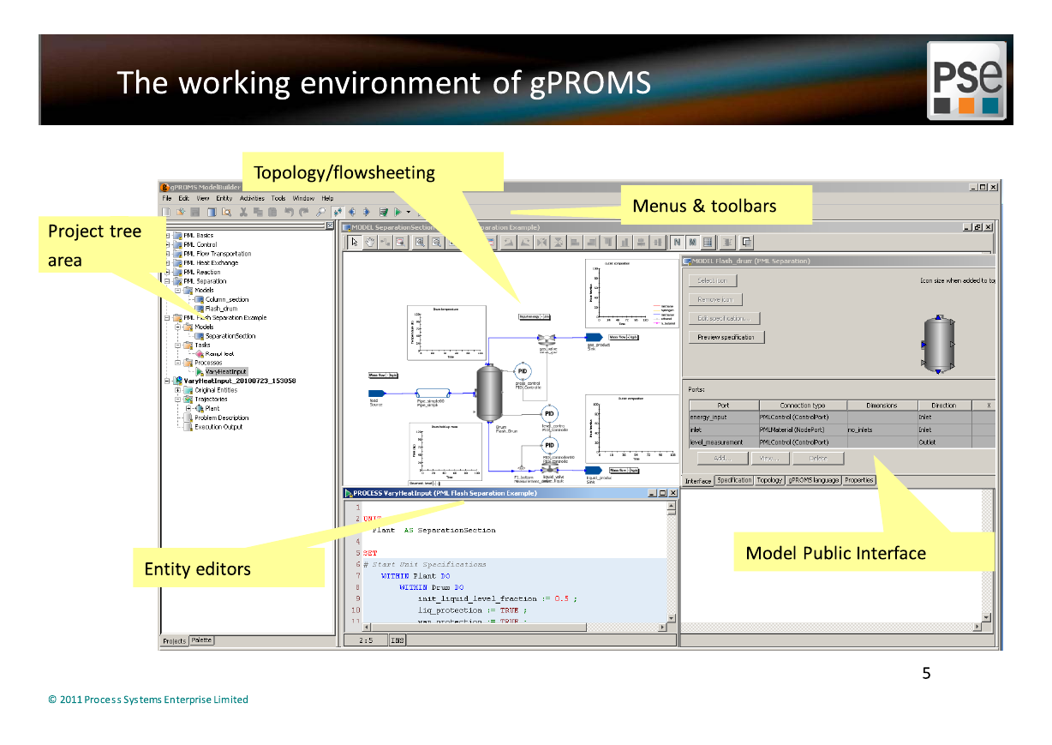Click the Remove icon button
The width and height of the screenshot is (1052, 745).
click(x=714, y=299)
